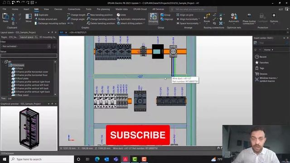Select Duplicate in the Graphic group
Viewport: 290px width, 163px height.
pyautogui.click(x=41, y=15)
